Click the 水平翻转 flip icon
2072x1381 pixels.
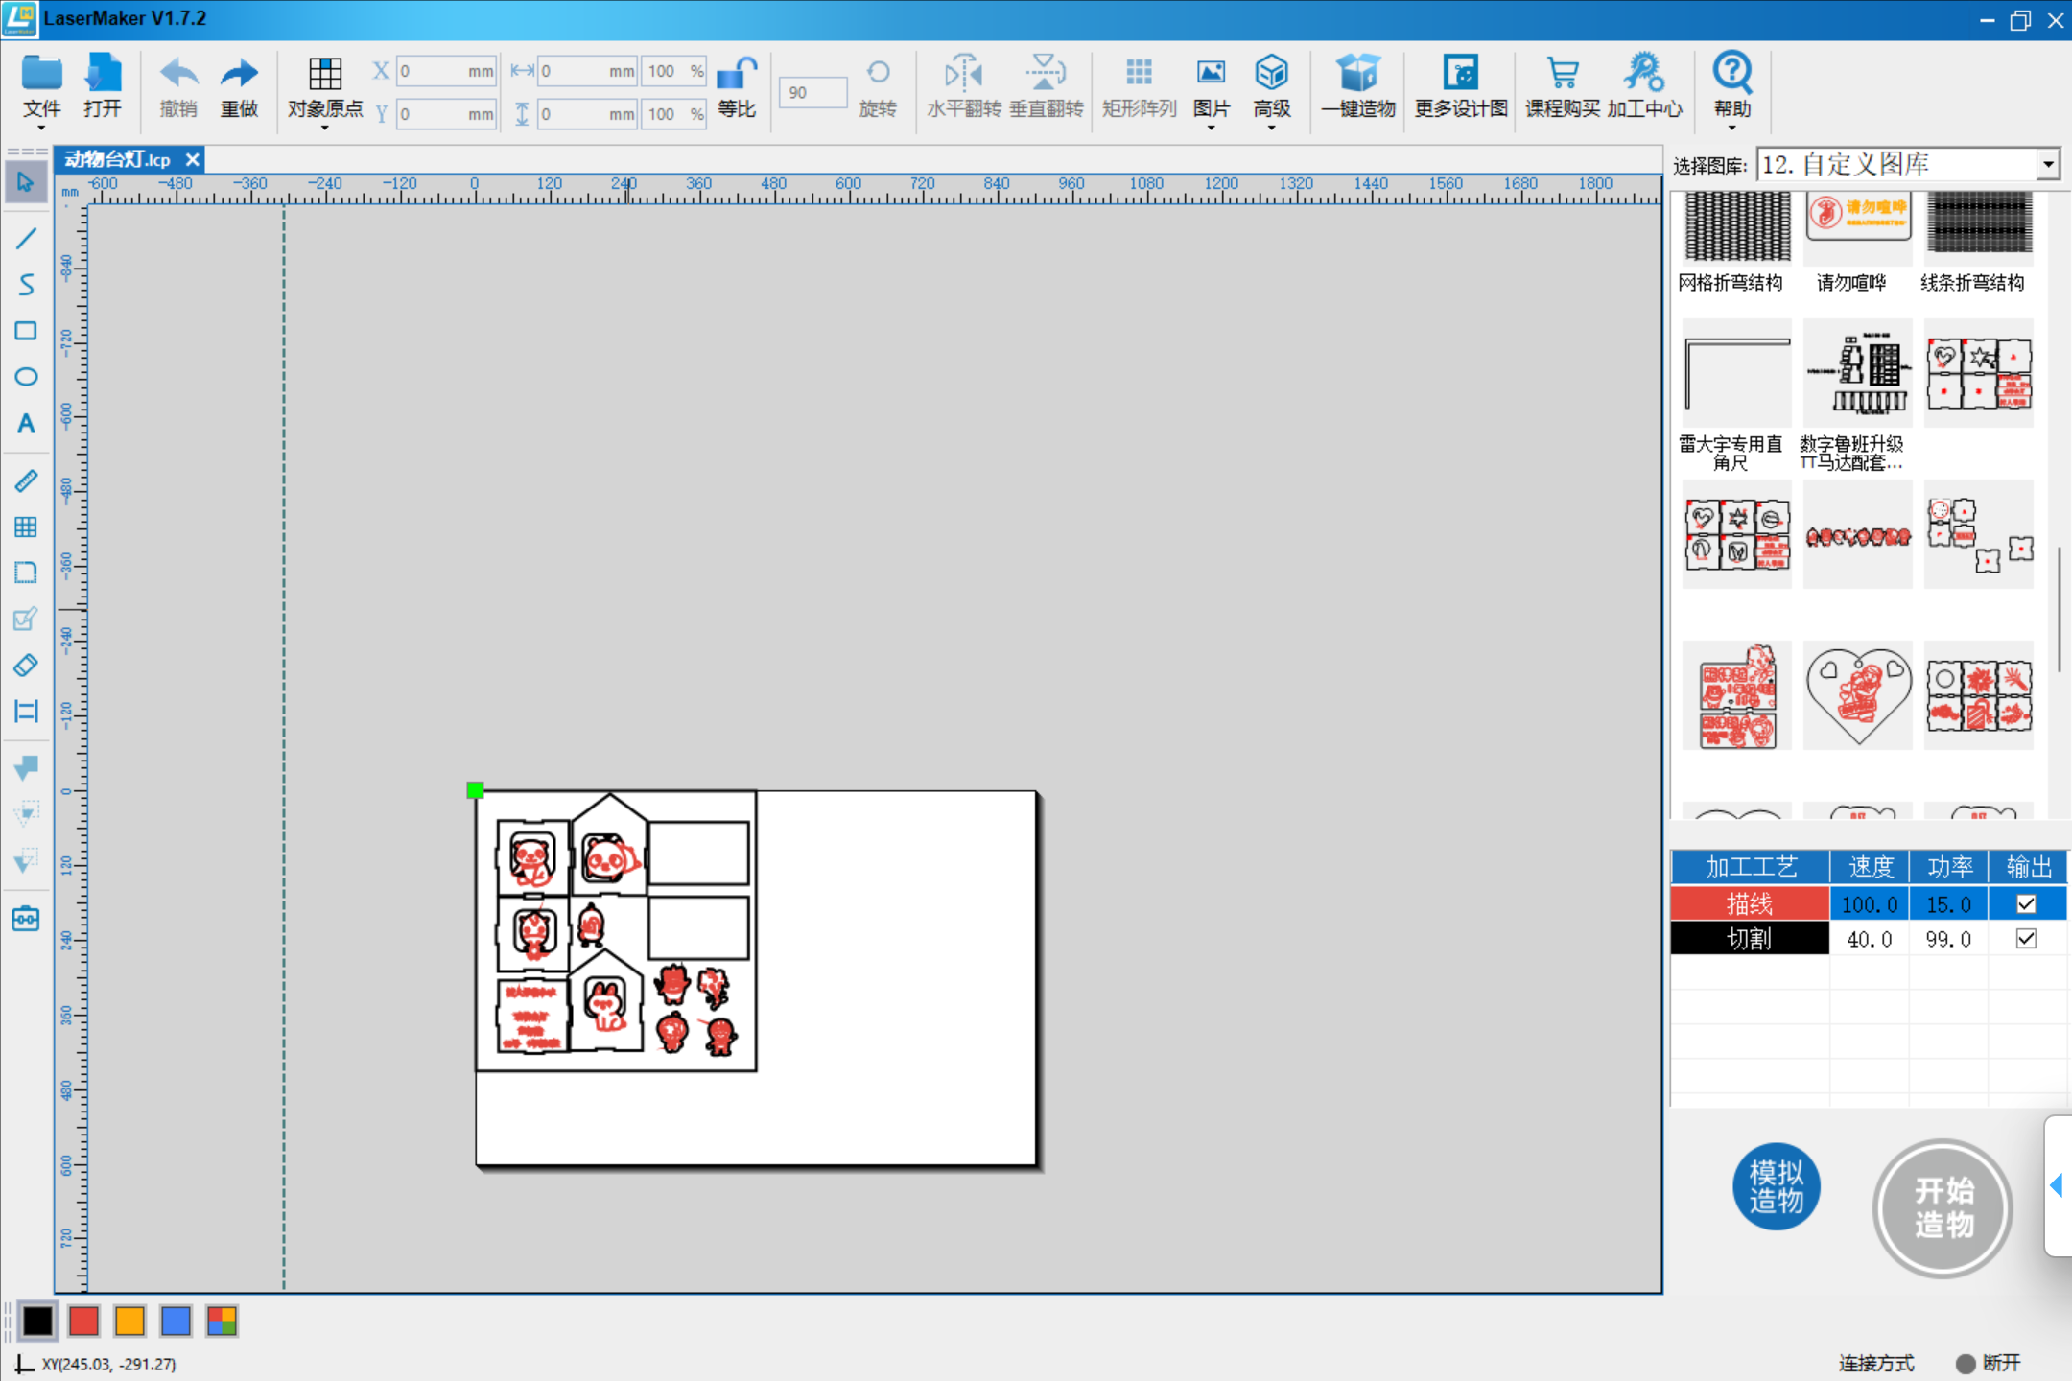pos(963,74)
